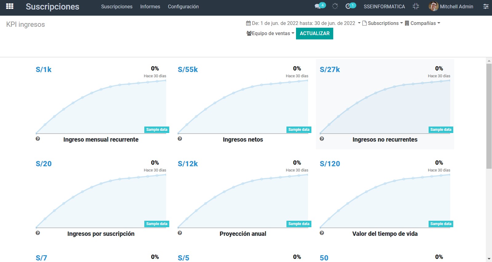492x262 pixels.
Task: Click the S/120 value
Action: click(330, 164)
